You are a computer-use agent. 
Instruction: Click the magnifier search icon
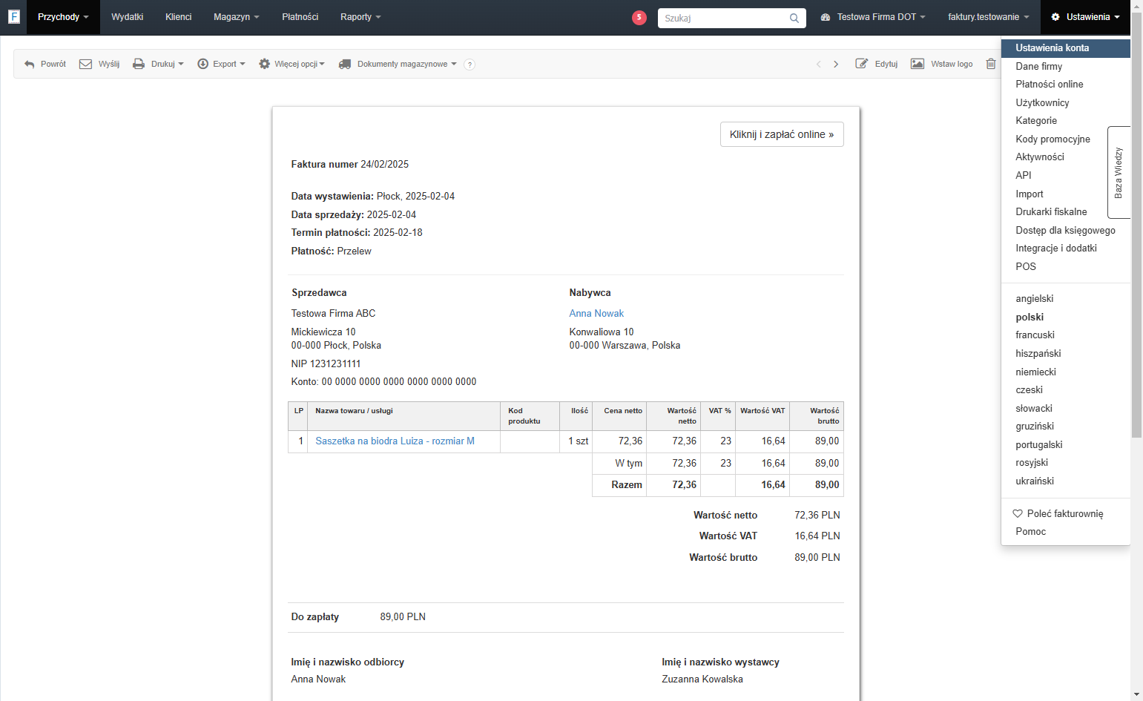point(794,18)
